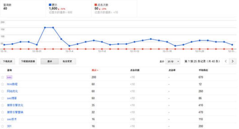Viewport: 239px width, 129px height.
Task: Click the 下载图表数据 download button
Action: click(x=28, y=61)
